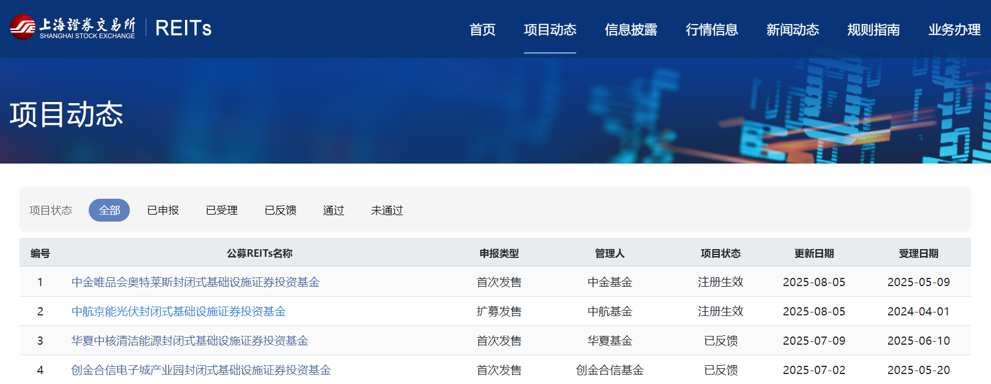Click the 编号 column header

pos(40,253)
